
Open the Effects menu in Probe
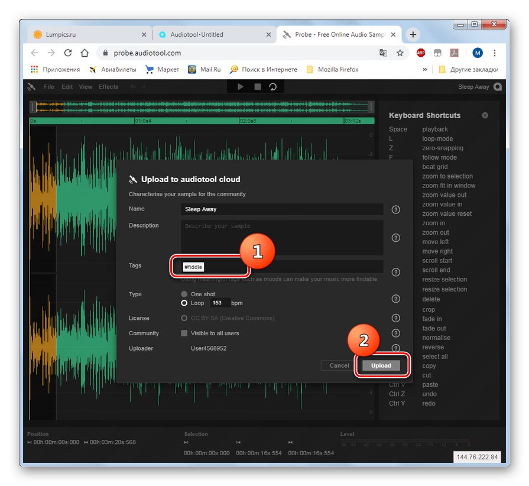click(x=108, y=87)
